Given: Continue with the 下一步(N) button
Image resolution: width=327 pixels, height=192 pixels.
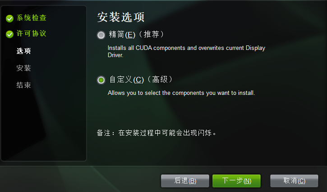Looking at the screenshot, I should (x=236, y=181).
